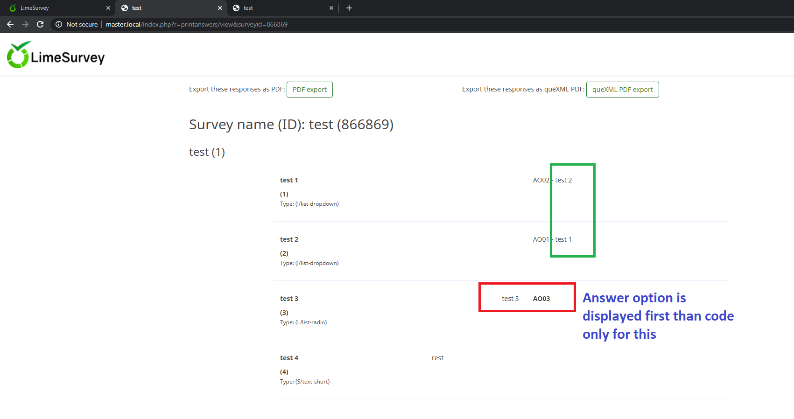Open a new browser tab
794x419 pixels.
[x=349, y=8]
